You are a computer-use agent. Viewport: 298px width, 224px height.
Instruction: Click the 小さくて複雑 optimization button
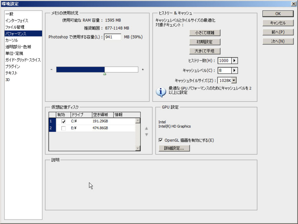tap(205, 33)
